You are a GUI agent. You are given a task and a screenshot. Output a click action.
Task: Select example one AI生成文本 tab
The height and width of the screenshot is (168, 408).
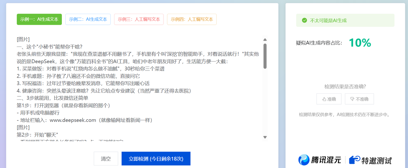(x=39, y=19)
